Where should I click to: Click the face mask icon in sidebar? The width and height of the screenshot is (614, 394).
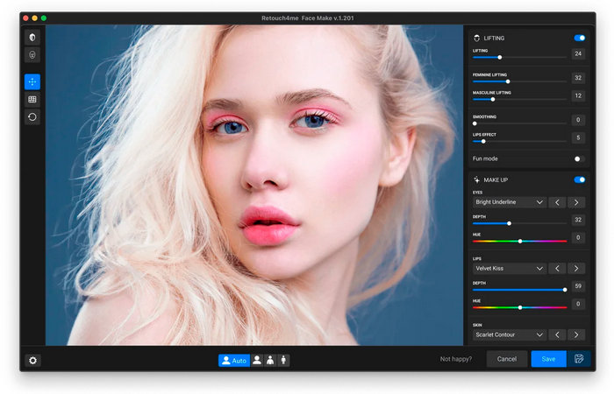tap(32, 54)
